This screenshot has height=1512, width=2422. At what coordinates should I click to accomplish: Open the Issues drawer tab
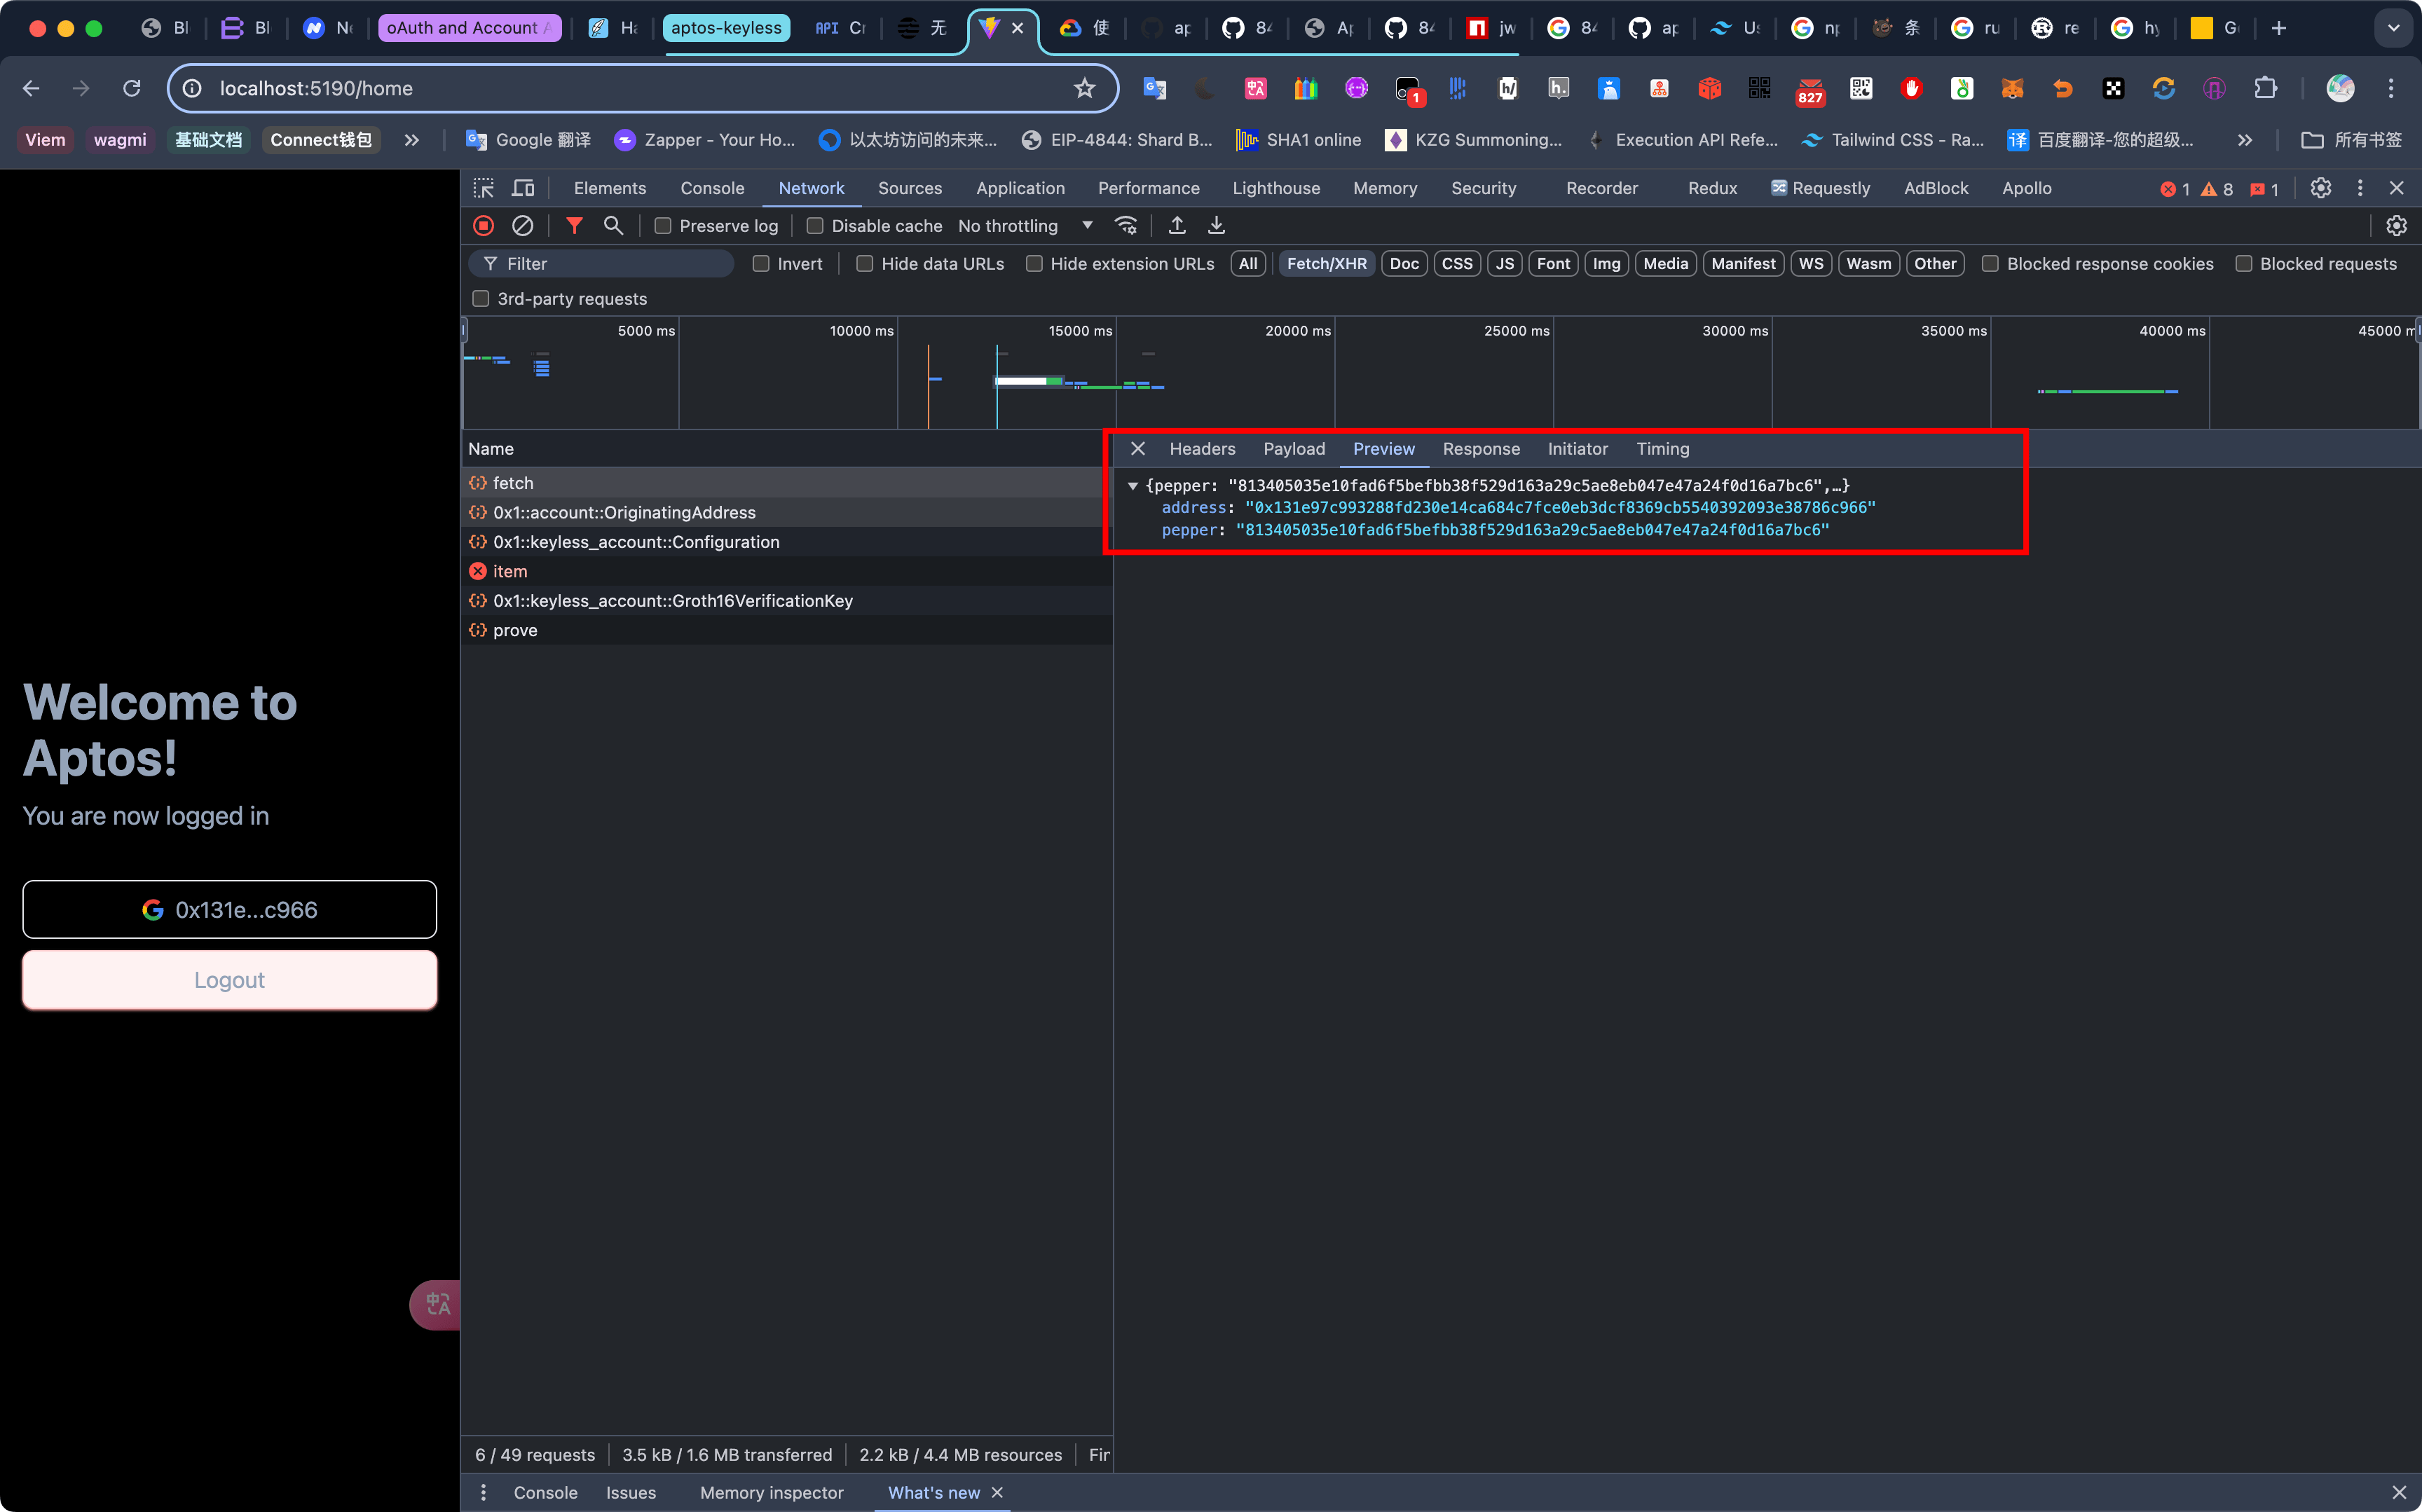[x=631, y=1492]
